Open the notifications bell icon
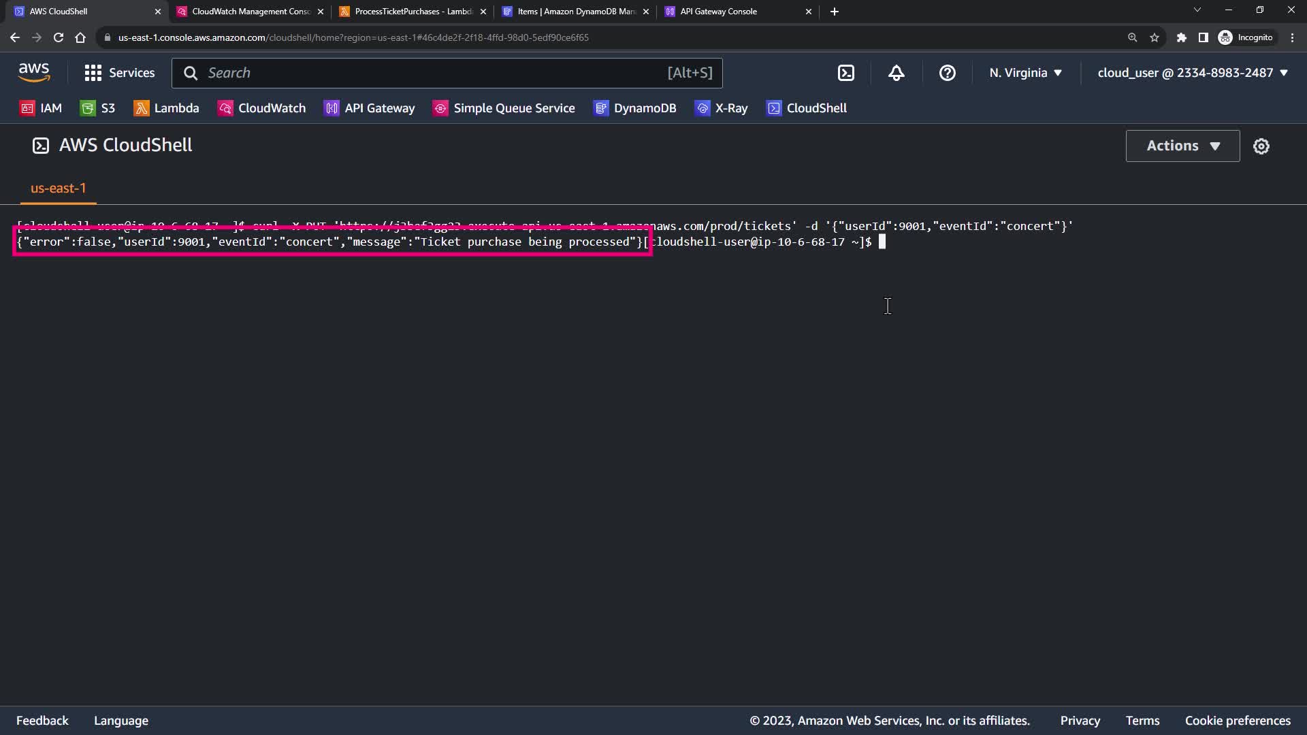The image size is (1307, 735). point(896,73)
